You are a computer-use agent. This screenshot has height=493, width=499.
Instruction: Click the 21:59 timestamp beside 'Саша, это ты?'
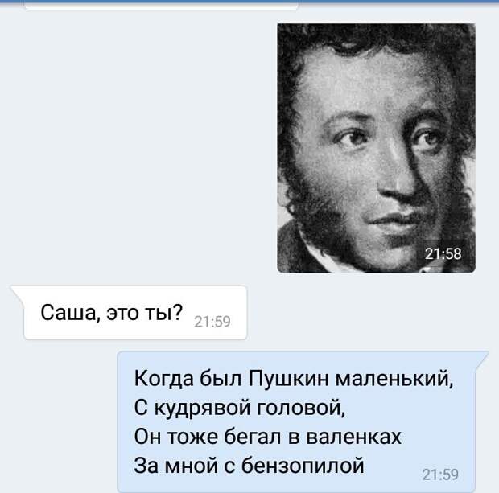212,322
